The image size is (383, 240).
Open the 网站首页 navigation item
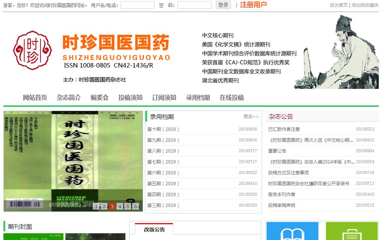(35, 97)
